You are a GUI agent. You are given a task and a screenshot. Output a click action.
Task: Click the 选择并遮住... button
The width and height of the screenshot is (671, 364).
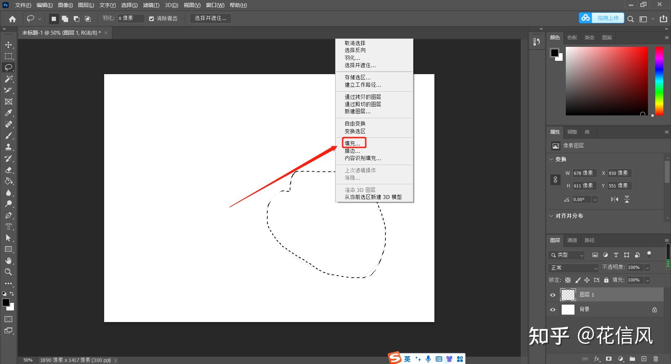pos(210,18)
